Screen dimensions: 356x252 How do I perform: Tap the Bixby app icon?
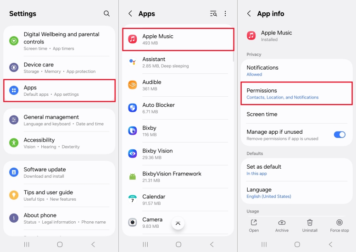click(133, 131)
